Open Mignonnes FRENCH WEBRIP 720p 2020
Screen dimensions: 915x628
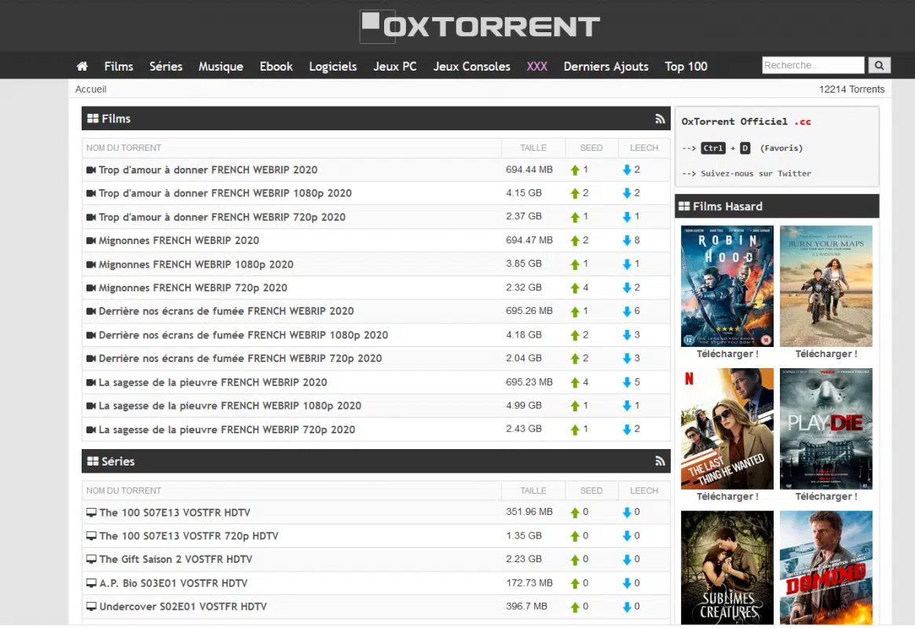[x=193, y=287]
